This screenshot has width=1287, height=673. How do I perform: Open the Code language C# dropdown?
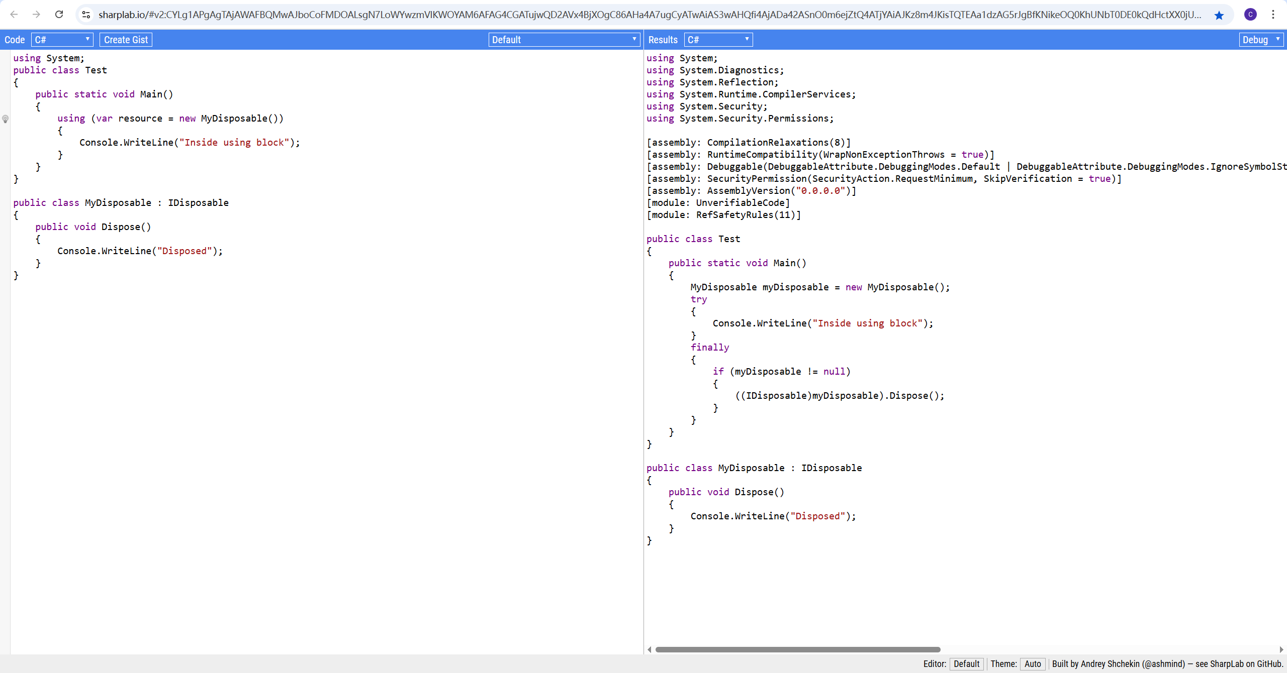[62, 40]
